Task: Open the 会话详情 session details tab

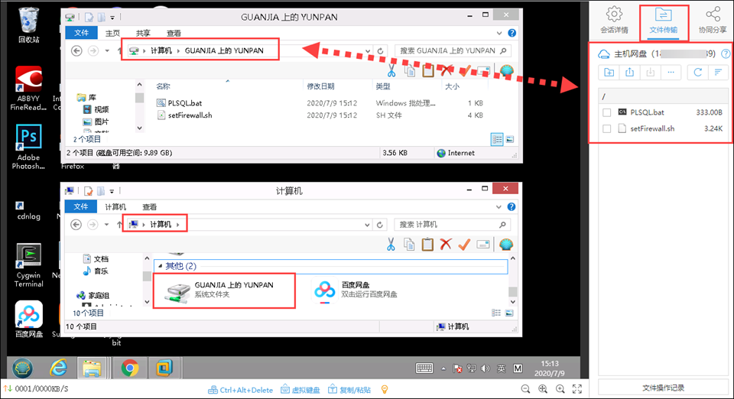Action: click(614, 20)
